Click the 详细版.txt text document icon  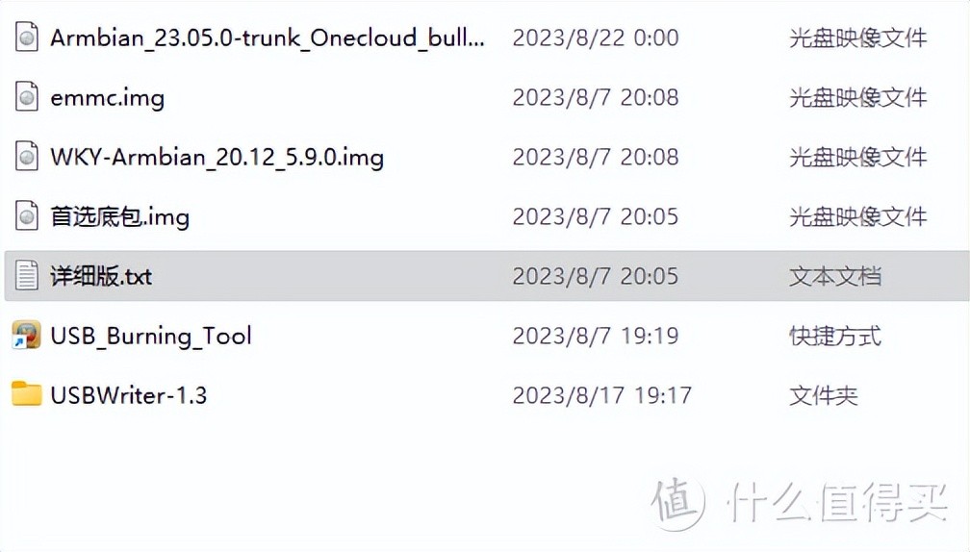point(27,276)
